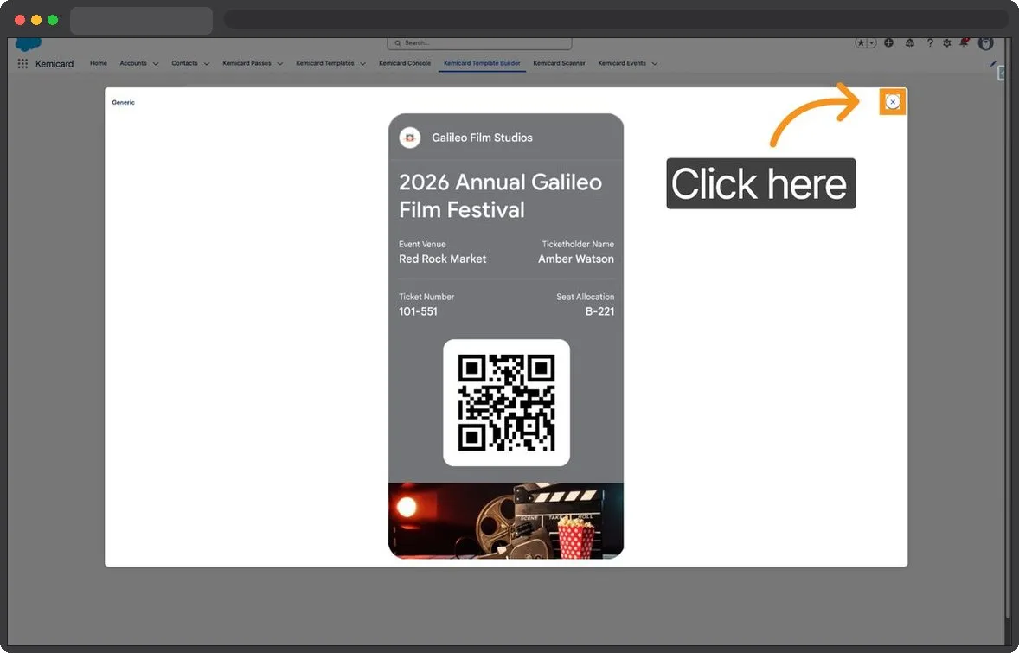View notifications bell icon

tap(964, 43)
